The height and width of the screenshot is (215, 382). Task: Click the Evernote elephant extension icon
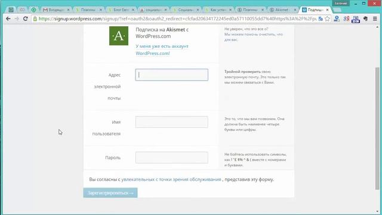(365, 19)
